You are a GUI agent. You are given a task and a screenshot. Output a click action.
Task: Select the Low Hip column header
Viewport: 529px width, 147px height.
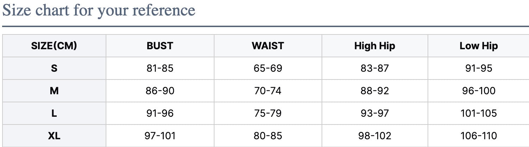coord(479,46)
